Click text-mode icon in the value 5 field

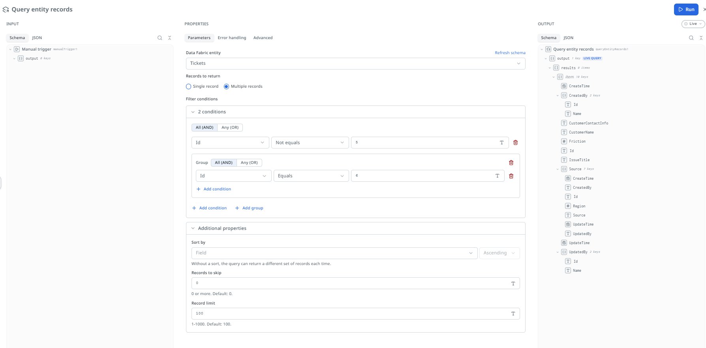tap(502, 143)
